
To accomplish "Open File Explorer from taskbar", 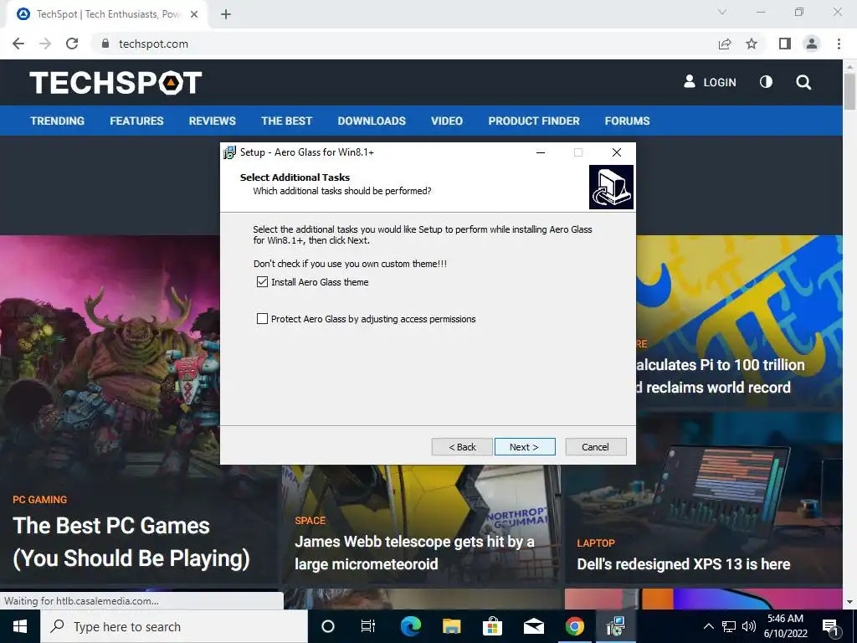I will point(451,626).
